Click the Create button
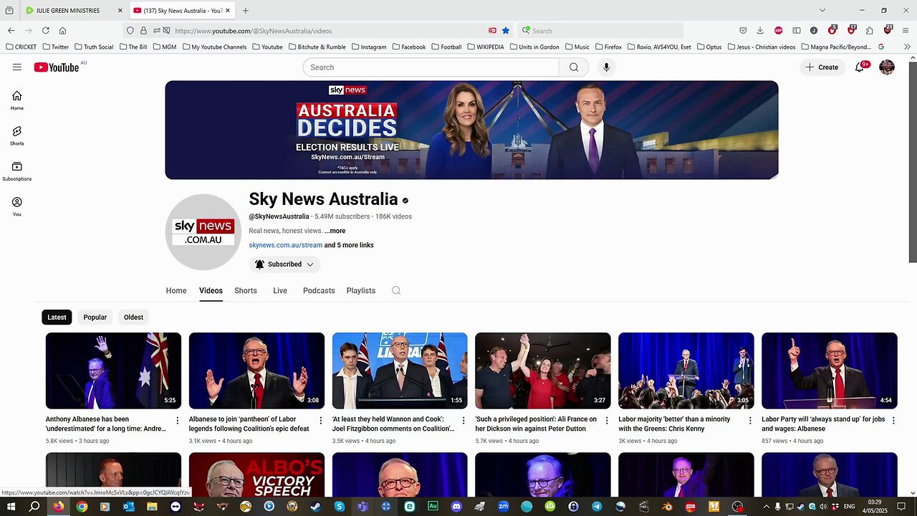The height and width of the screenshot is (516, 917). [x=822, y=67]
